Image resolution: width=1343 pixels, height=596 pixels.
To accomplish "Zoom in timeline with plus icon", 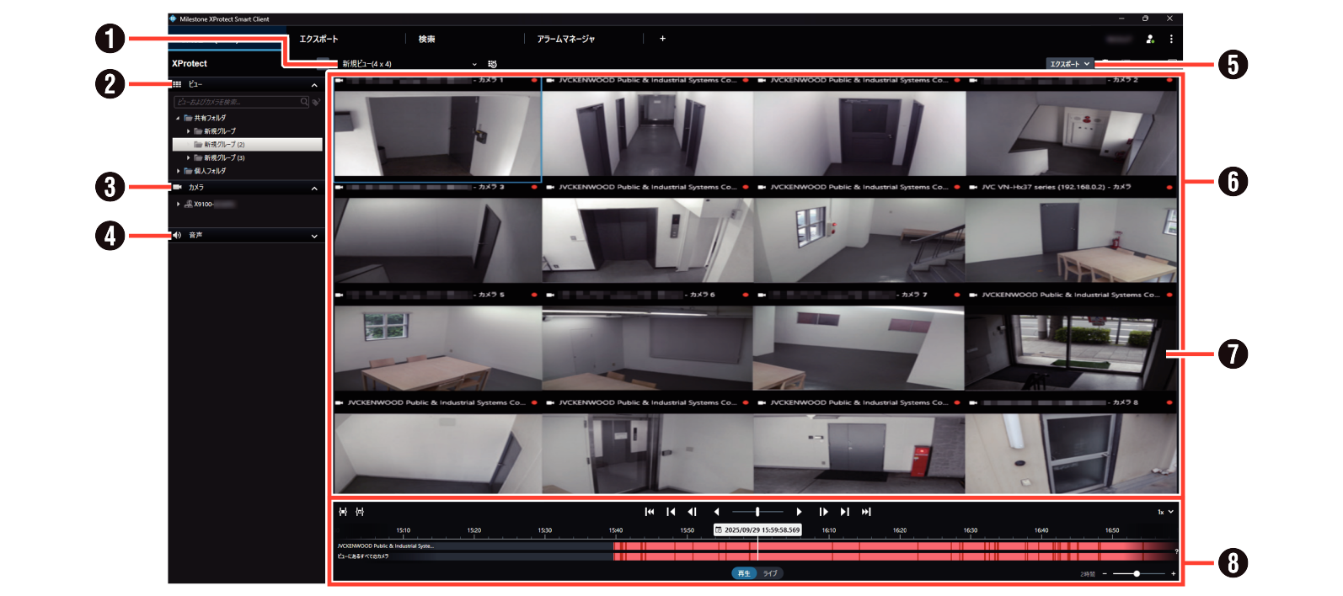I will tap(1173, 573).
